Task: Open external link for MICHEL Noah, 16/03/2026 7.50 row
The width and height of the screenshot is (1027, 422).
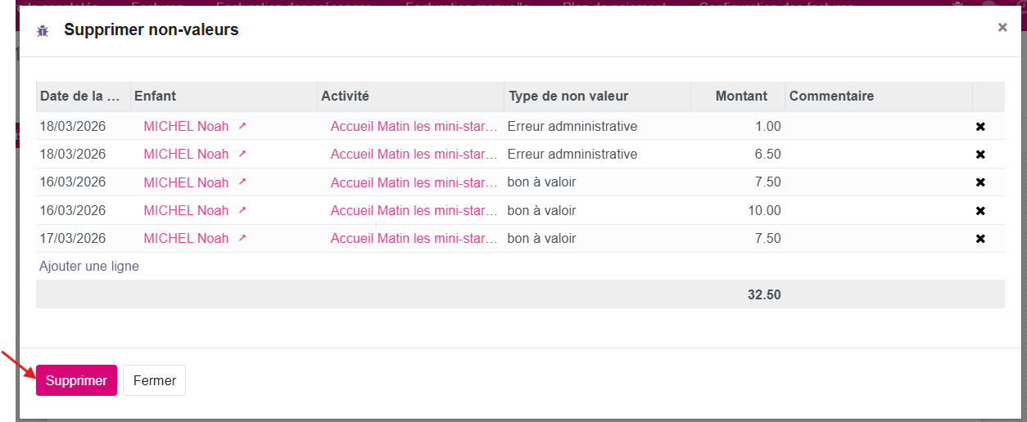Action: [x=242, y=182]
